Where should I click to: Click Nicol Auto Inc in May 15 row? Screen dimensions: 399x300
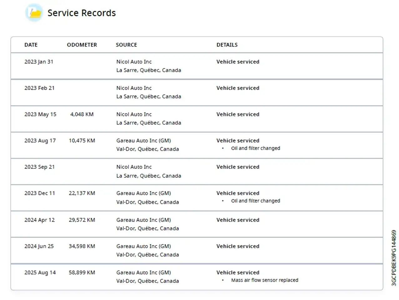(134, 114)
